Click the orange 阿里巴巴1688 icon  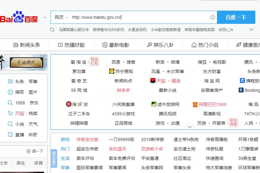point(195,104)
